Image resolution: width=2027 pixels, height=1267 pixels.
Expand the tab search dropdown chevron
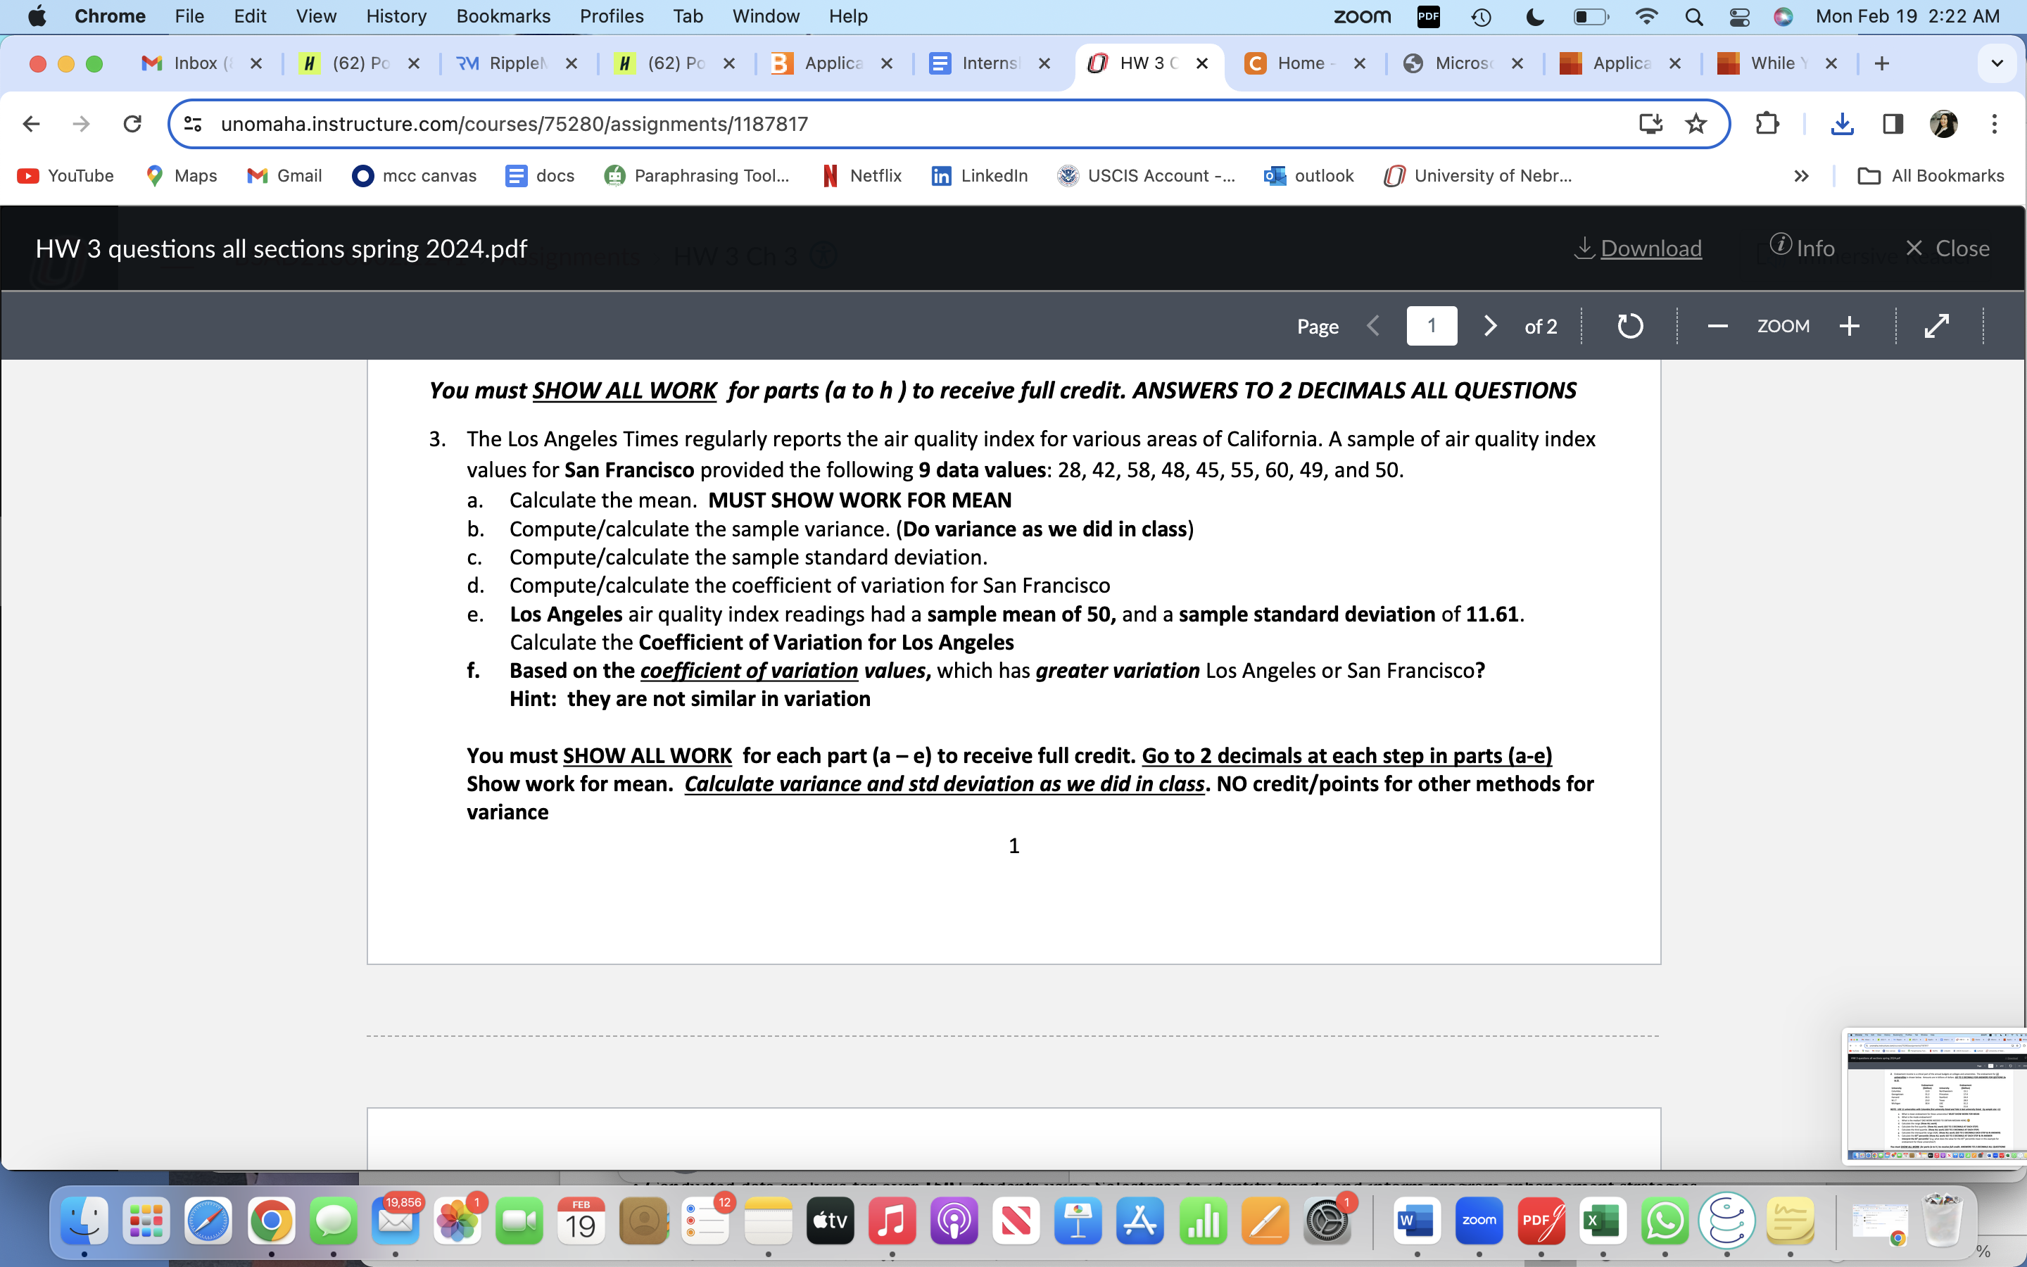click(1997, 63)
